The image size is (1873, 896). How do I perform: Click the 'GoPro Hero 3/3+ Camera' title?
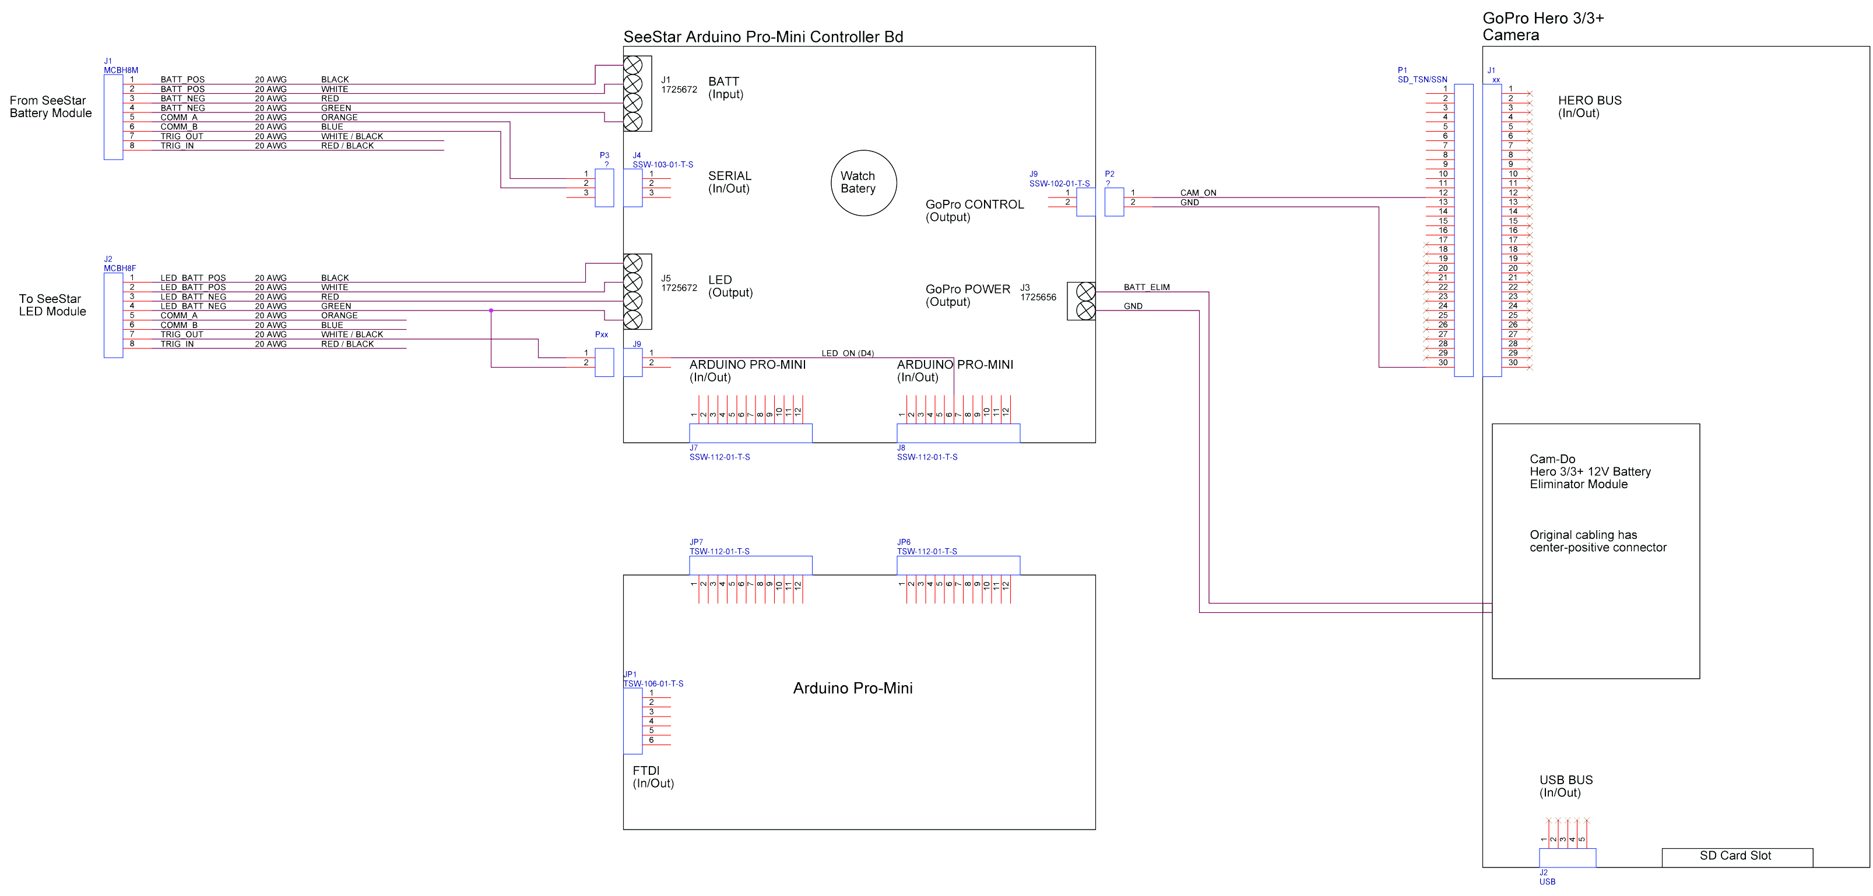(1543, 27)
